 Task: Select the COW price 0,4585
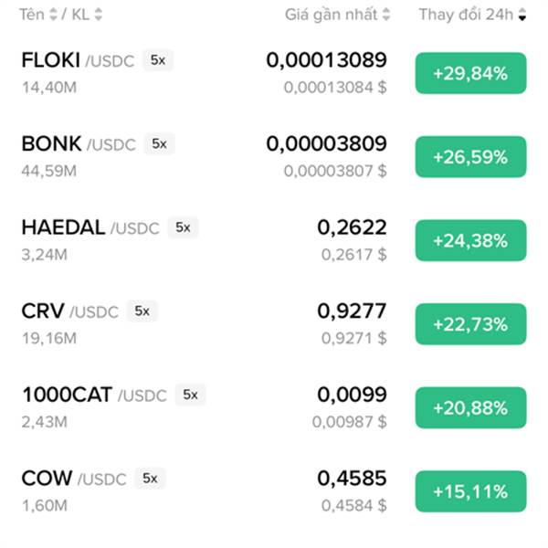click(x=352, y=478)
